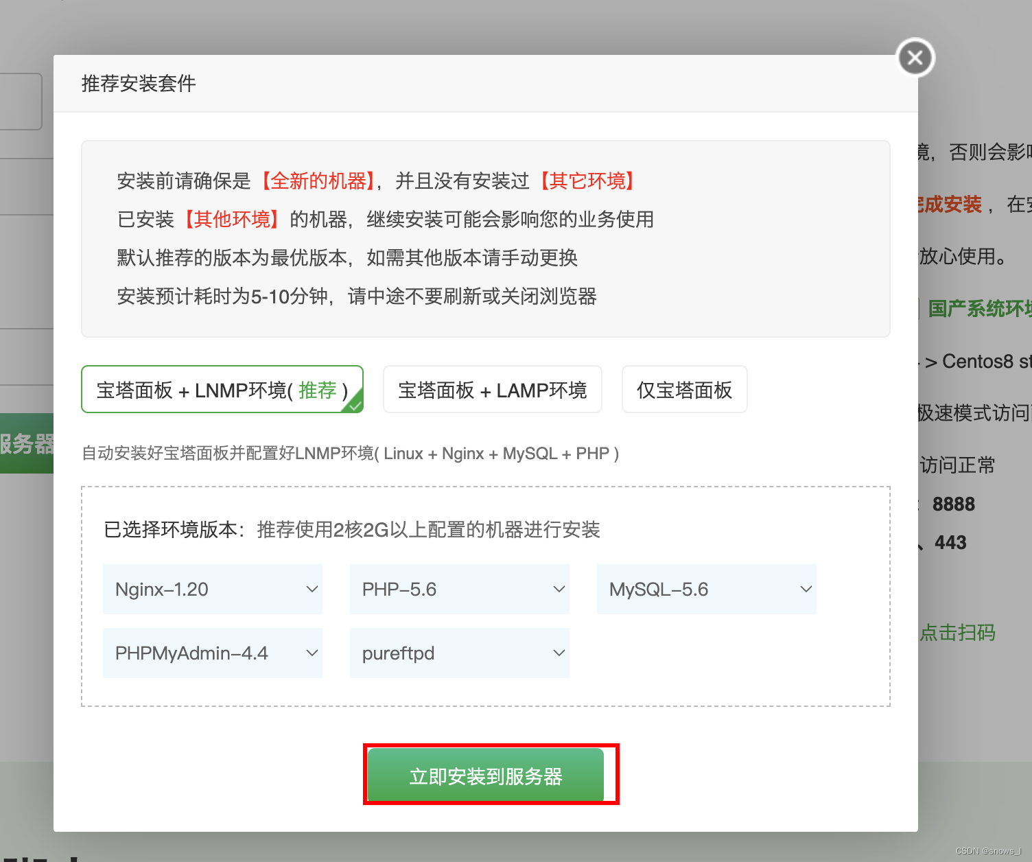Open the PHP-5.6 version dropdown
The image size is (1032, 862).
460,589
